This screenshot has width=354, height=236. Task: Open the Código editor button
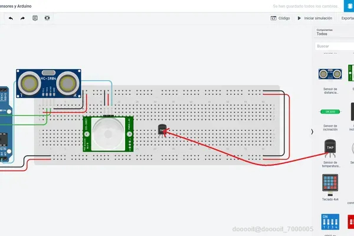(x=280, y=18)
